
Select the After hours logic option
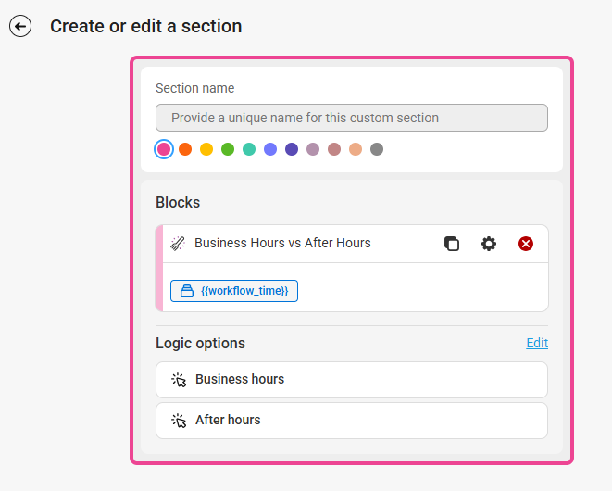[x=352, y=421]
